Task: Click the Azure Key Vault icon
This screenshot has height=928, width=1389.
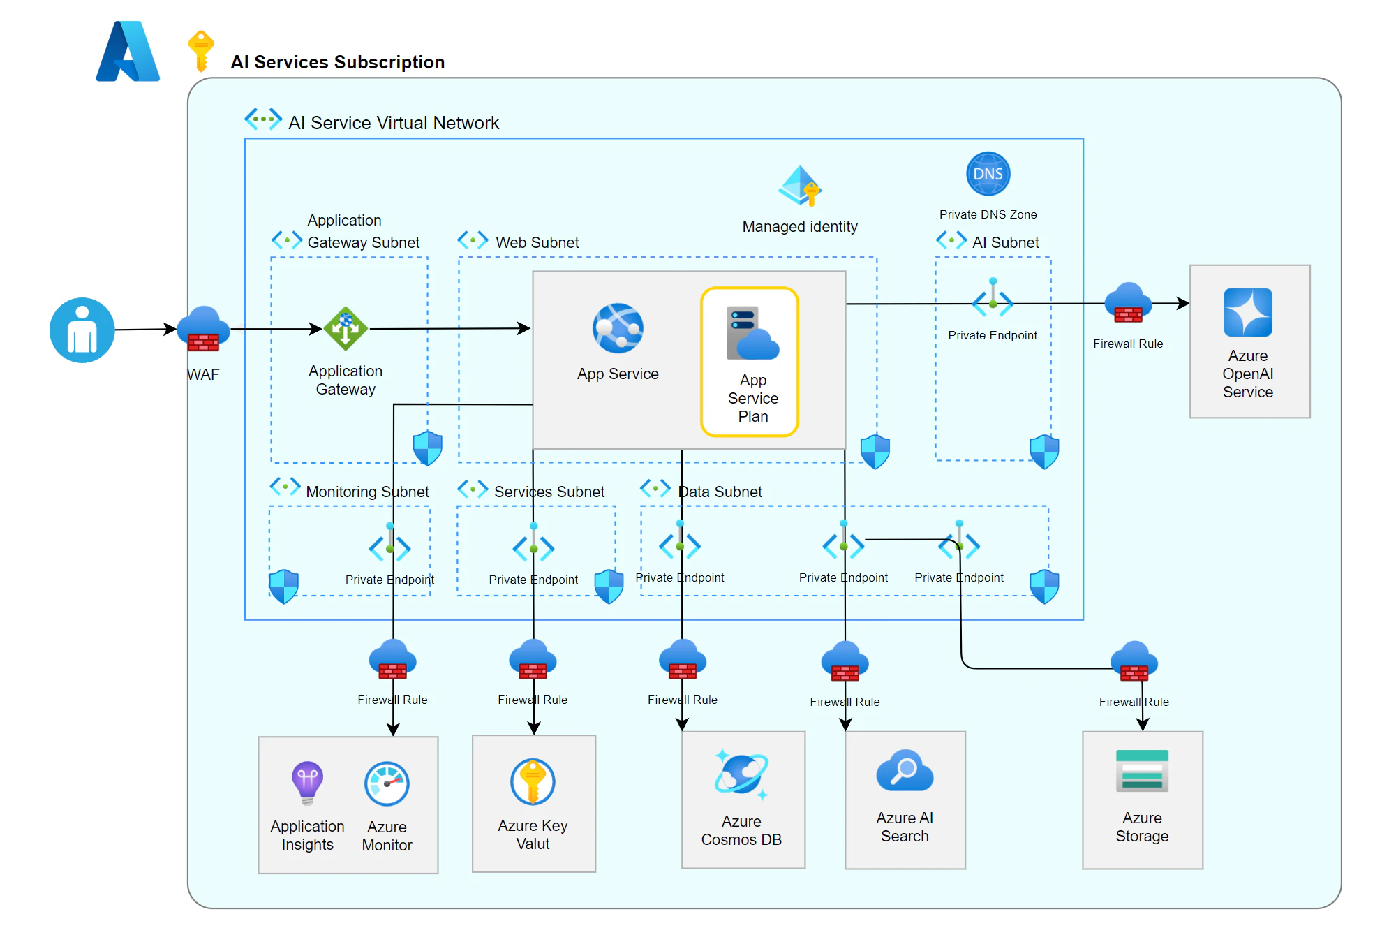Action: tap(533, 782)
